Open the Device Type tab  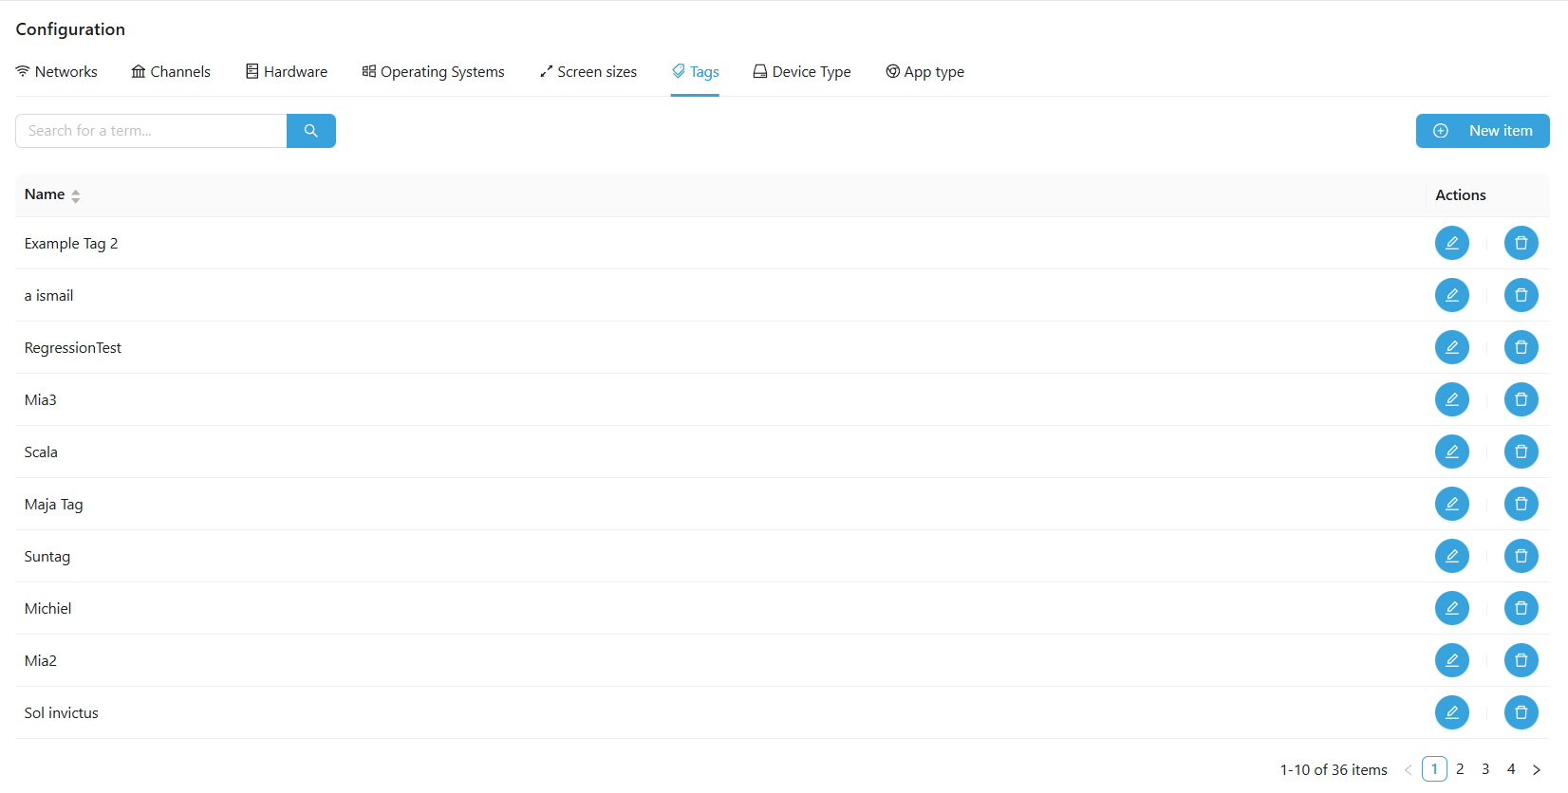[802, 72]
